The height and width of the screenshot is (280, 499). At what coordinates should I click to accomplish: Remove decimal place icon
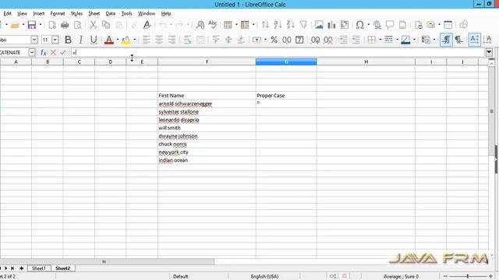tap(328, 40)
